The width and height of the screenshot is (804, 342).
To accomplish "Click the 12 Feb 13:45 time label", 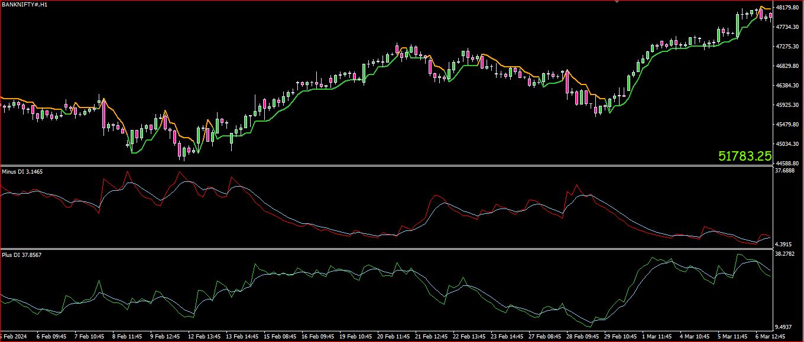I will point(205,337).
